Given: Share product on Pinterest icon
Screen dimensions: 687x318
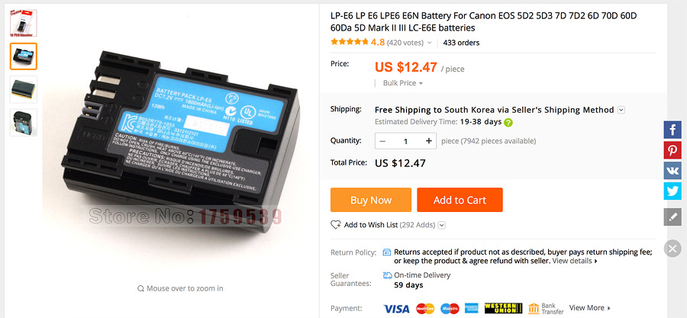Looking at the screenshot, I should pos(672,150).
